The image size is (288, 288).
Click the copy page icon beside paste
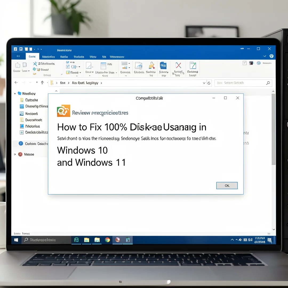pos(25,65)
